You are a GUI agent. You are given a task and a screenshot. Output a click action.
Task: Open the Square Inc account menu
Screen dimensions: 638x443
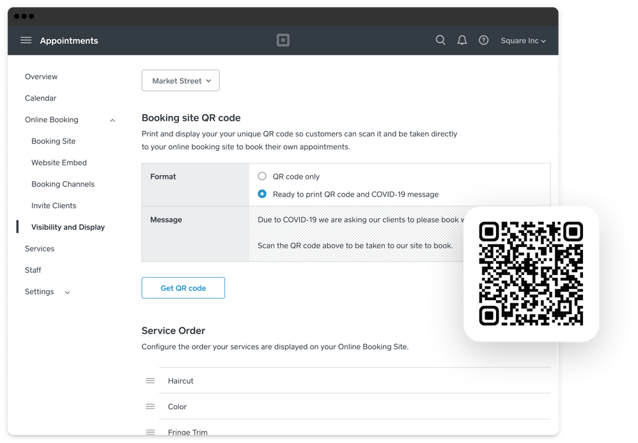(523, 40)
